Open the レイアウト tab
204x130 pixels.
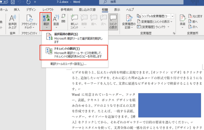[48, 10]
